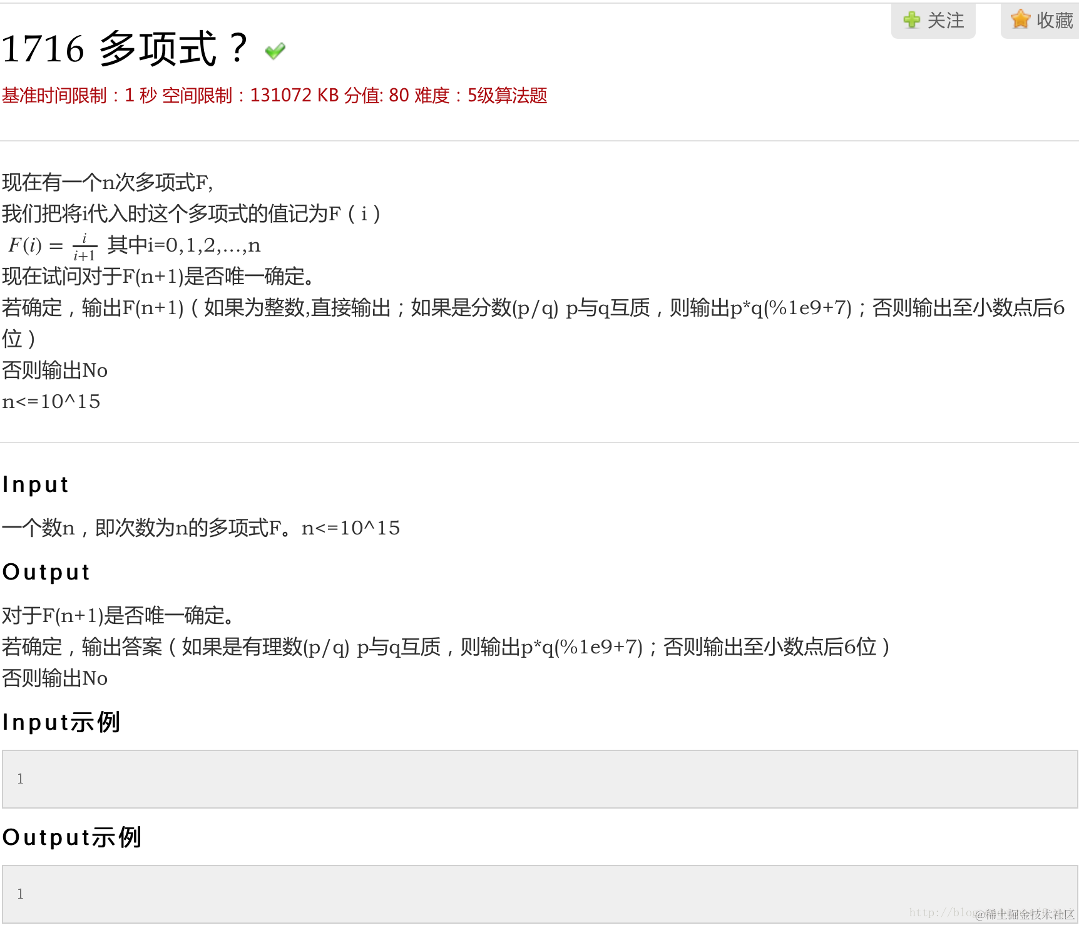This screenshot has width=1079, height=925.
Task: Click the 收藏 favorite button
Action: (x=1040, y=21)
